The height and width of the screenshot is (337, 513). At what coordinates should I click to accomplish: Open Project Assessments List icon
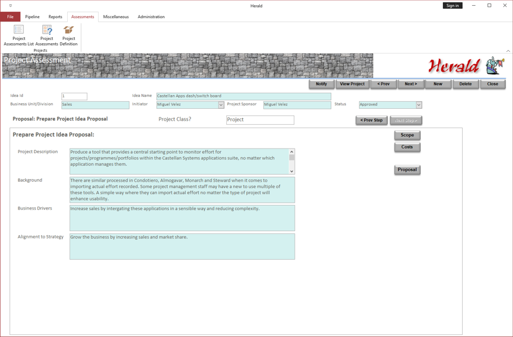click(19, 35)
